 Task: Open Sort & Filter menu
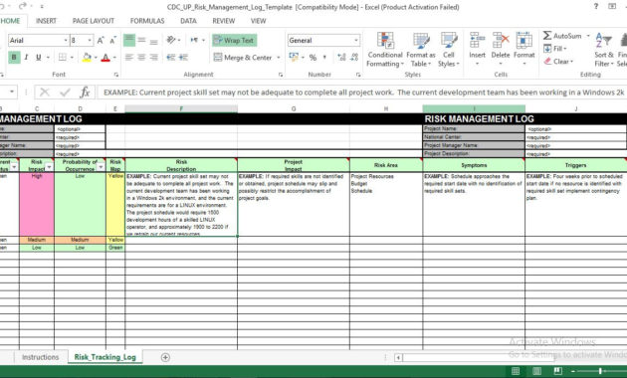[604, 50]
